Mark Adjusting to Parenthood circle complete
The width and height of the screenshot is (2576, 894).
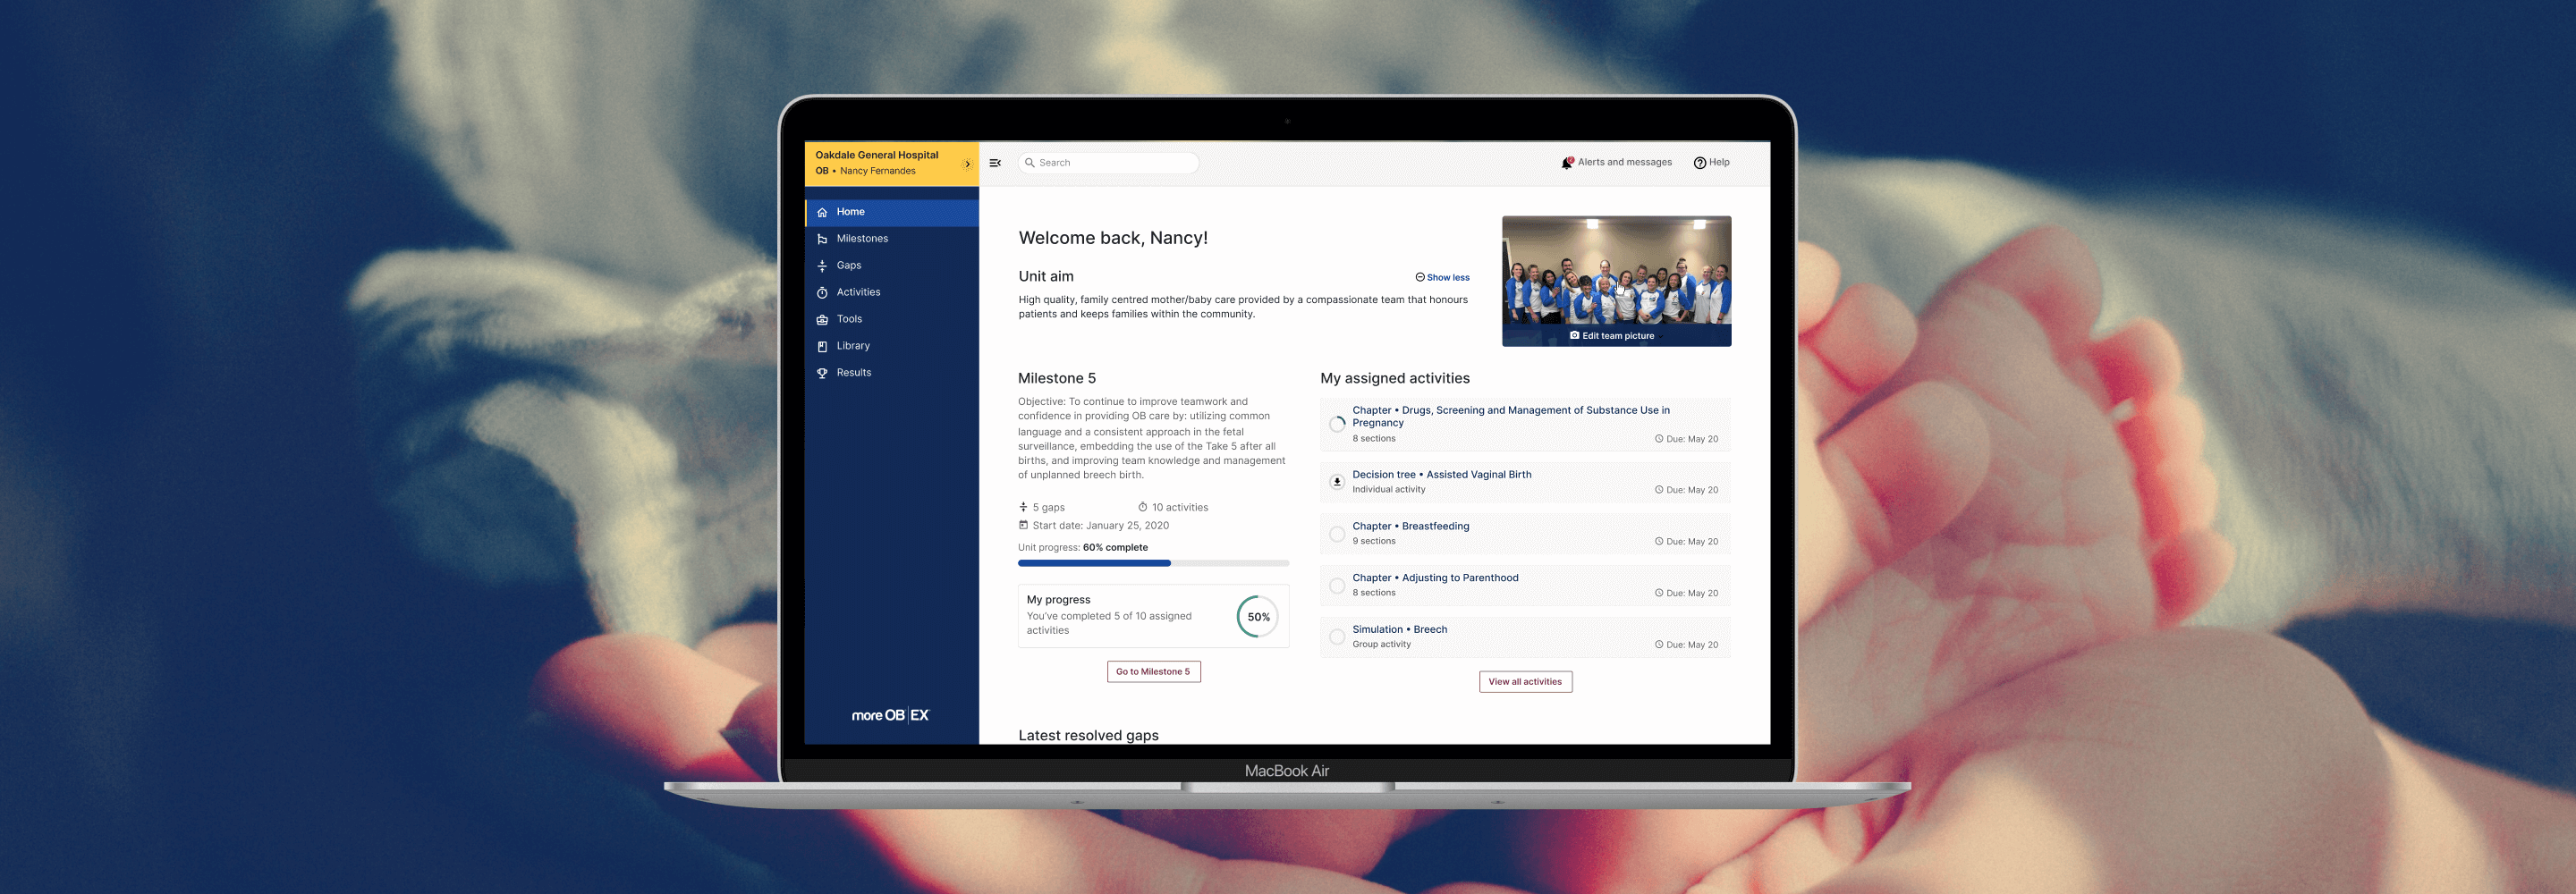click(x=1337, y=586)
